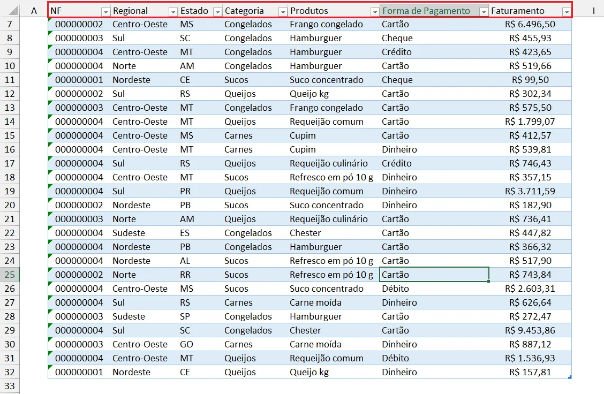Select row 7 header
604x394 pixels.
point(10,24)
